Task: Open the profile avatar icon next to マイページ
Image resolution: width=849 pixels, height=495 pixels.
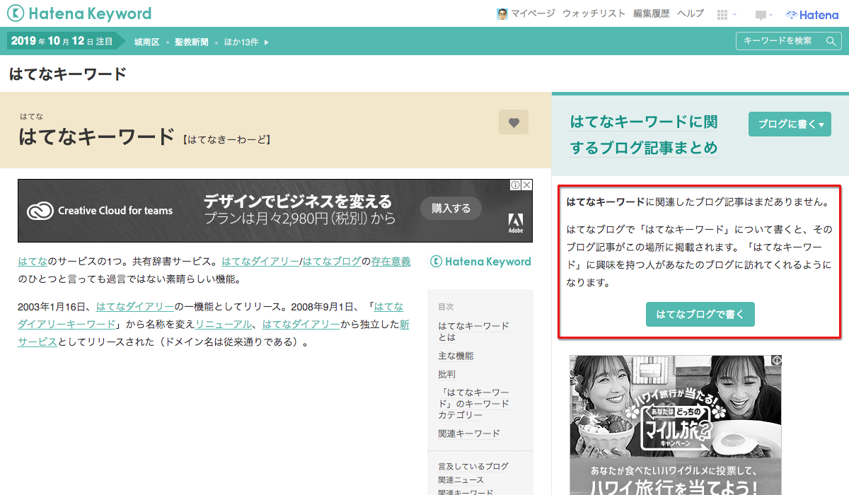Action: tap(502, 14)
